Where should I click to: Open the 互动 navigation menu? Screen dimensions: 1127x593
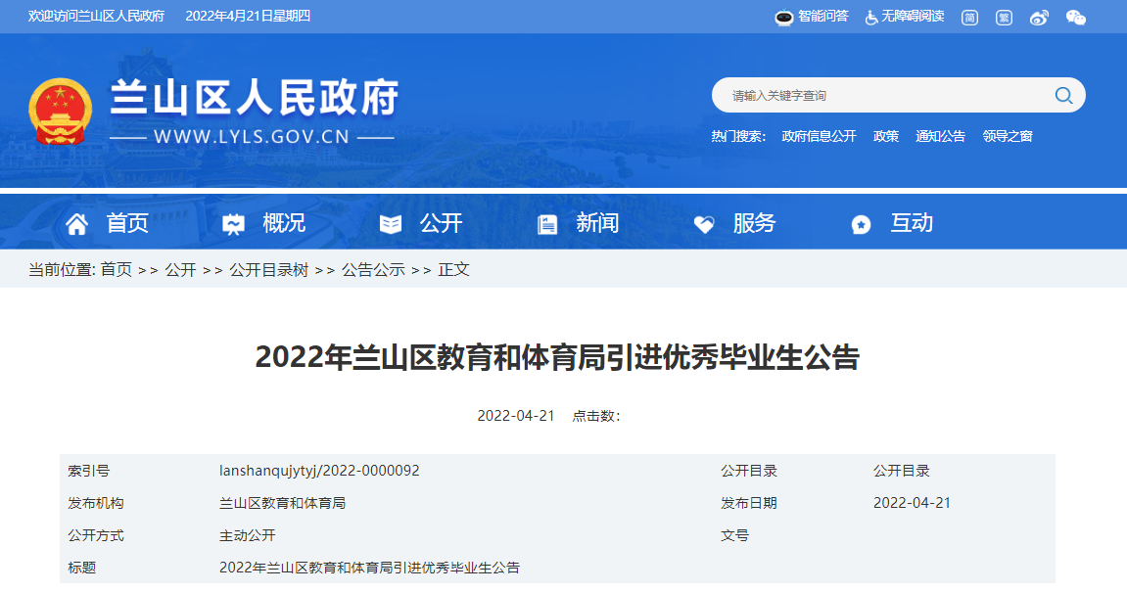pyautogui.click(x=912, y=223)
